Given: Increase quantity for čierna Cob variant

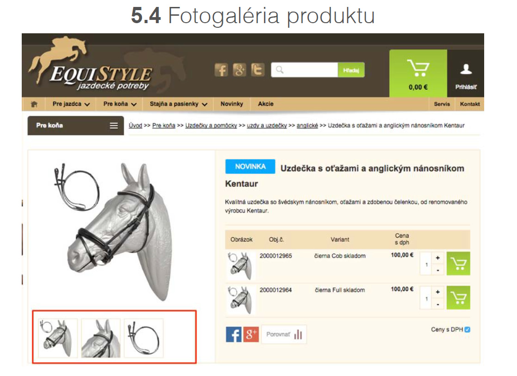Looking at the screenshot, I should coord(437,258).
